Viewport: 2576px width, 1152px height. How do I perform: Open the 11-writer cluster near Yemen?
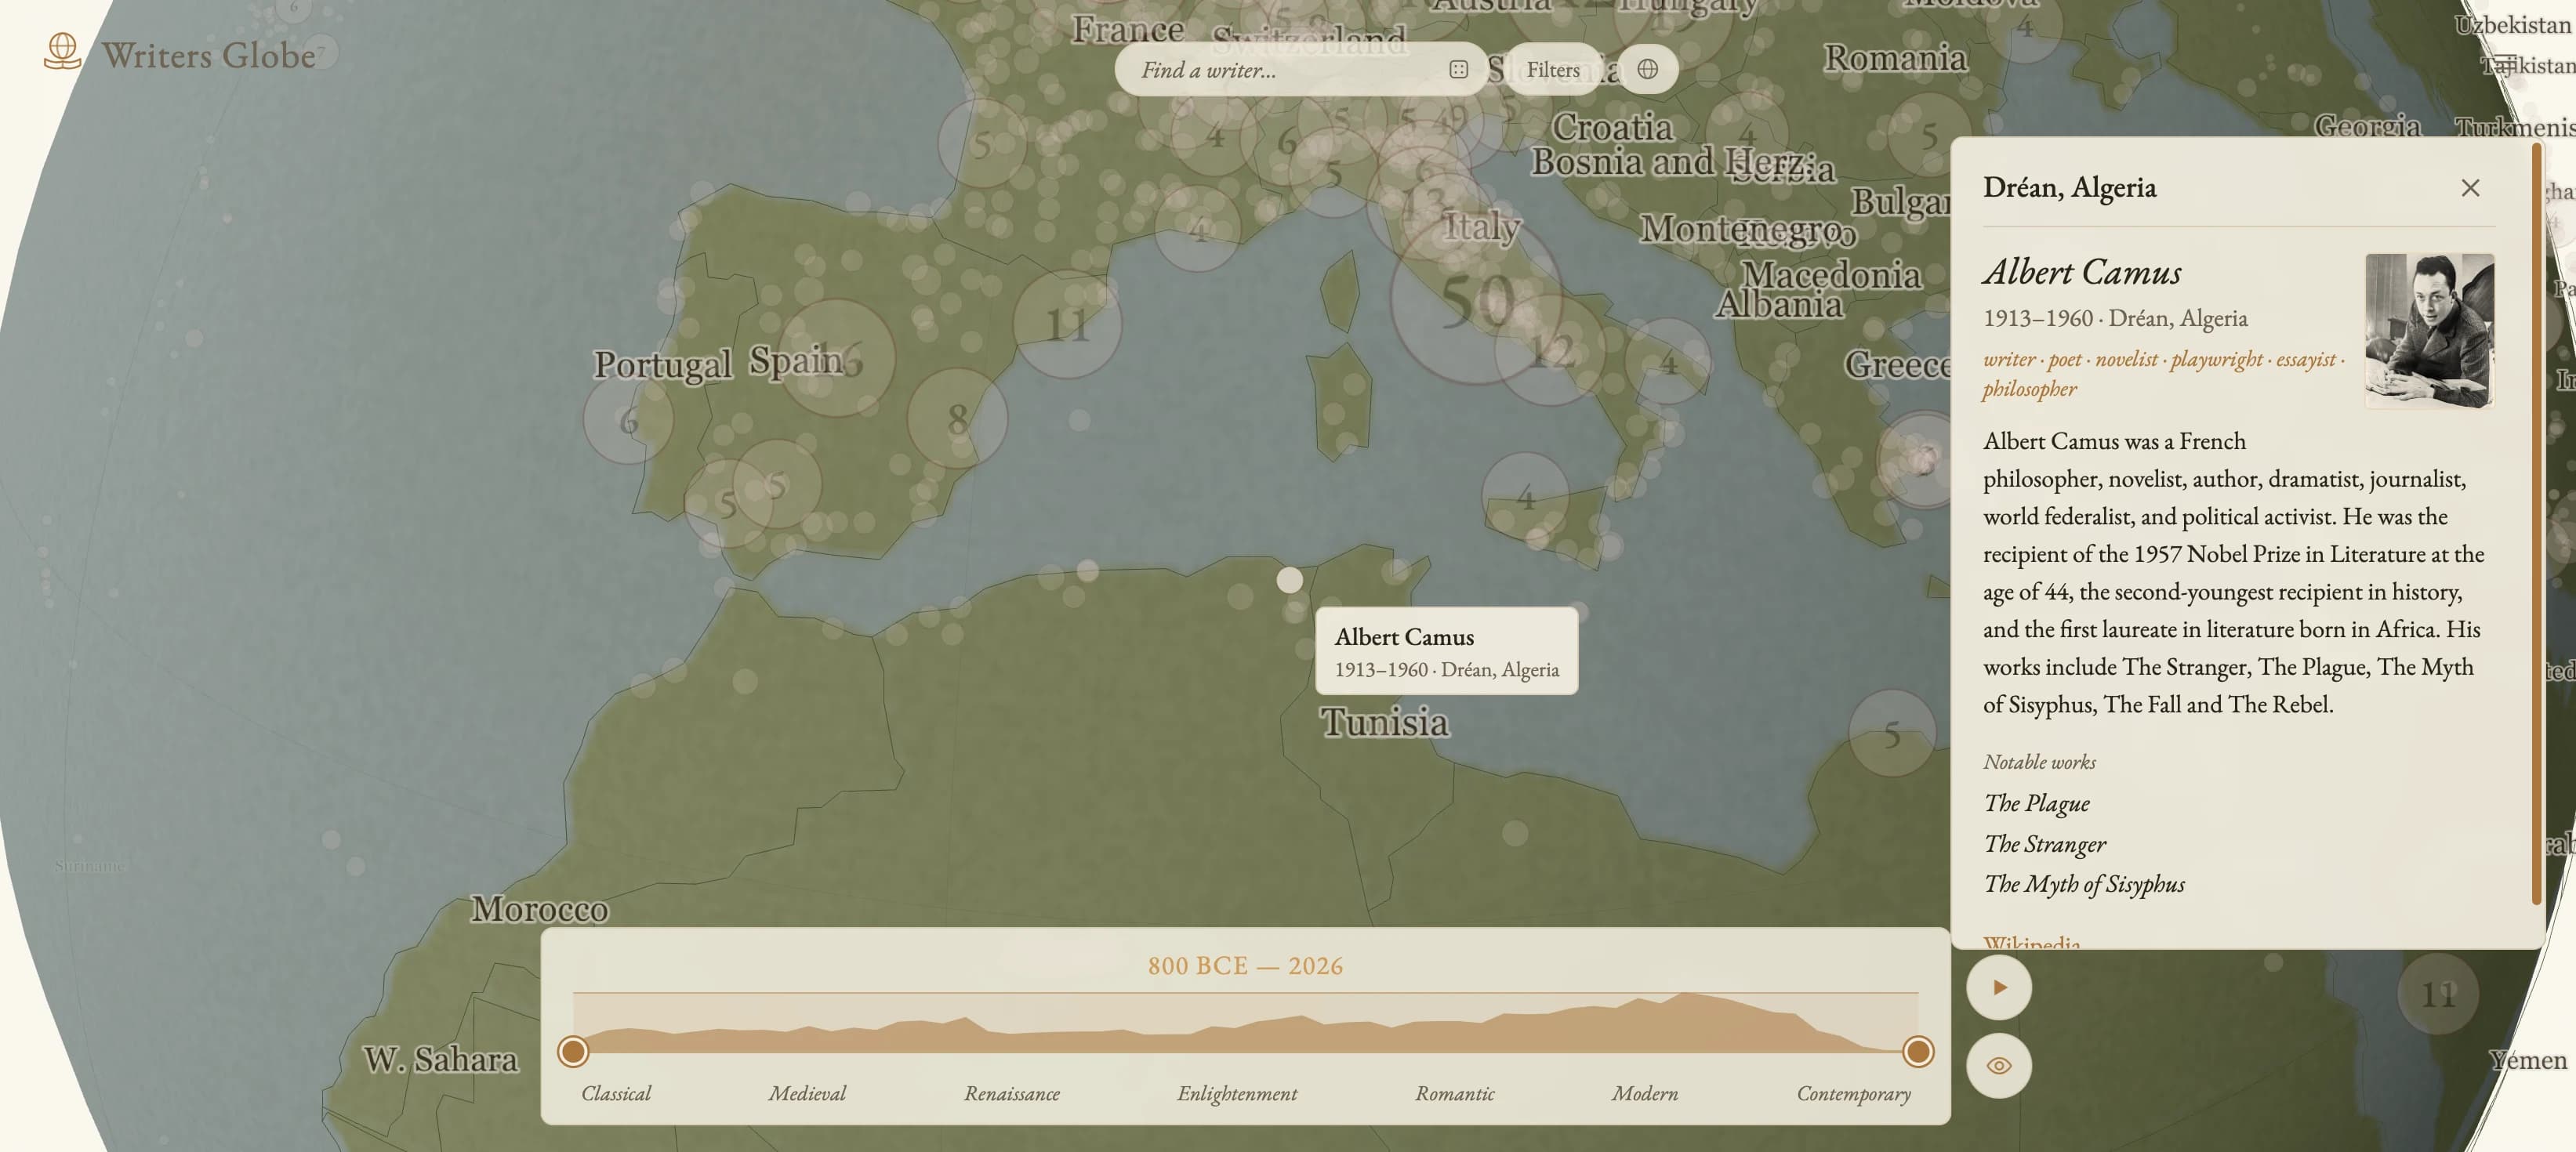pyautogui.click(x=2438, y=993)
